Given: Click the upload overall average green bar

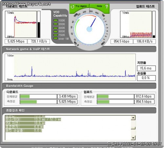Looking at the screenshot, I should [x=103, y=96].
